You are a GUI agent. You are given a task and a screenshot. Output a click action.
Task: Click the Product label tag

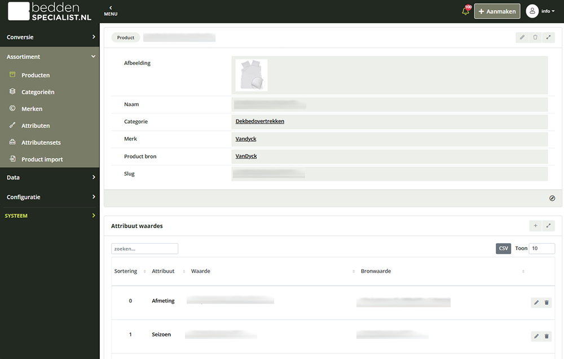pyautogui.click(x=126, y=37)
